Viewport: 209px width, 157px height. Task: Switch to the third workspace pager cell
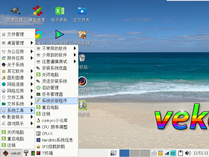[145, 153]
